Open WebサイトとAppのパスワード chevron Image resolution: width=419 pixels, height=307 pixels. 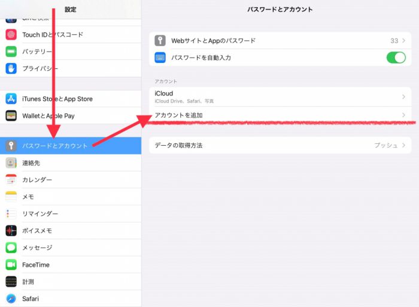click(403, 41)
